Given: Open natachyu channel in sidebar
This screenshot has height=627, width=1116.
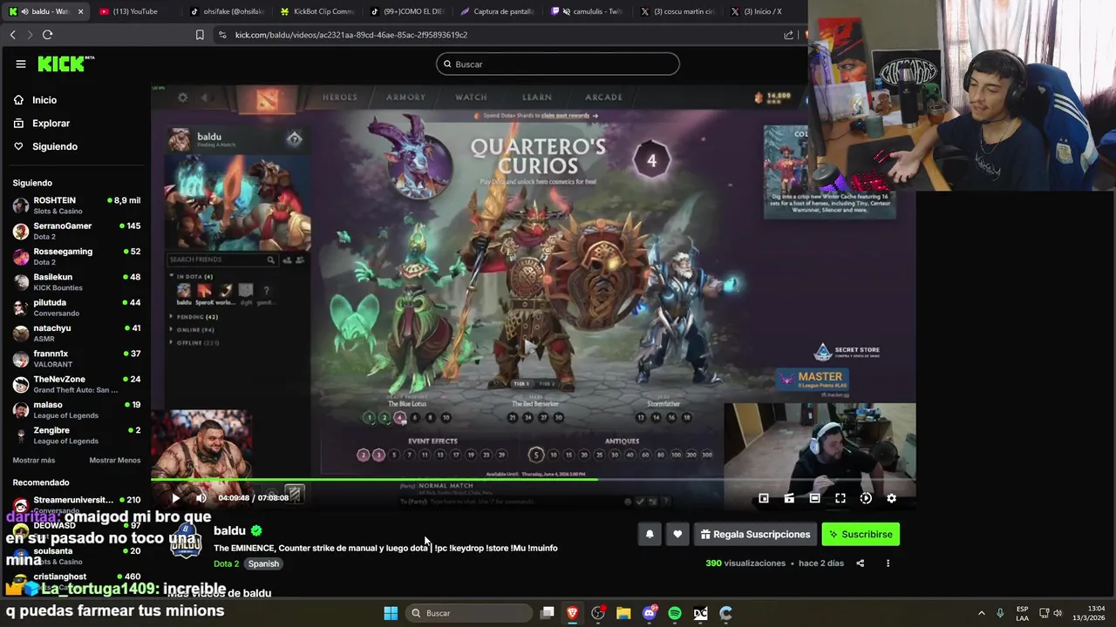Looking at the screenshot, I should point(77,333).
